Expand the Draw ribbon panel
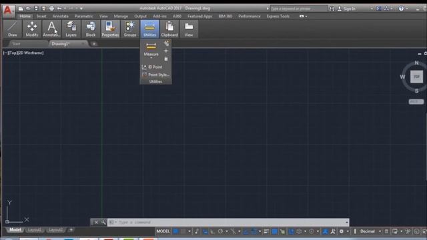Viewport: 427px width, 240px height. 13,29
